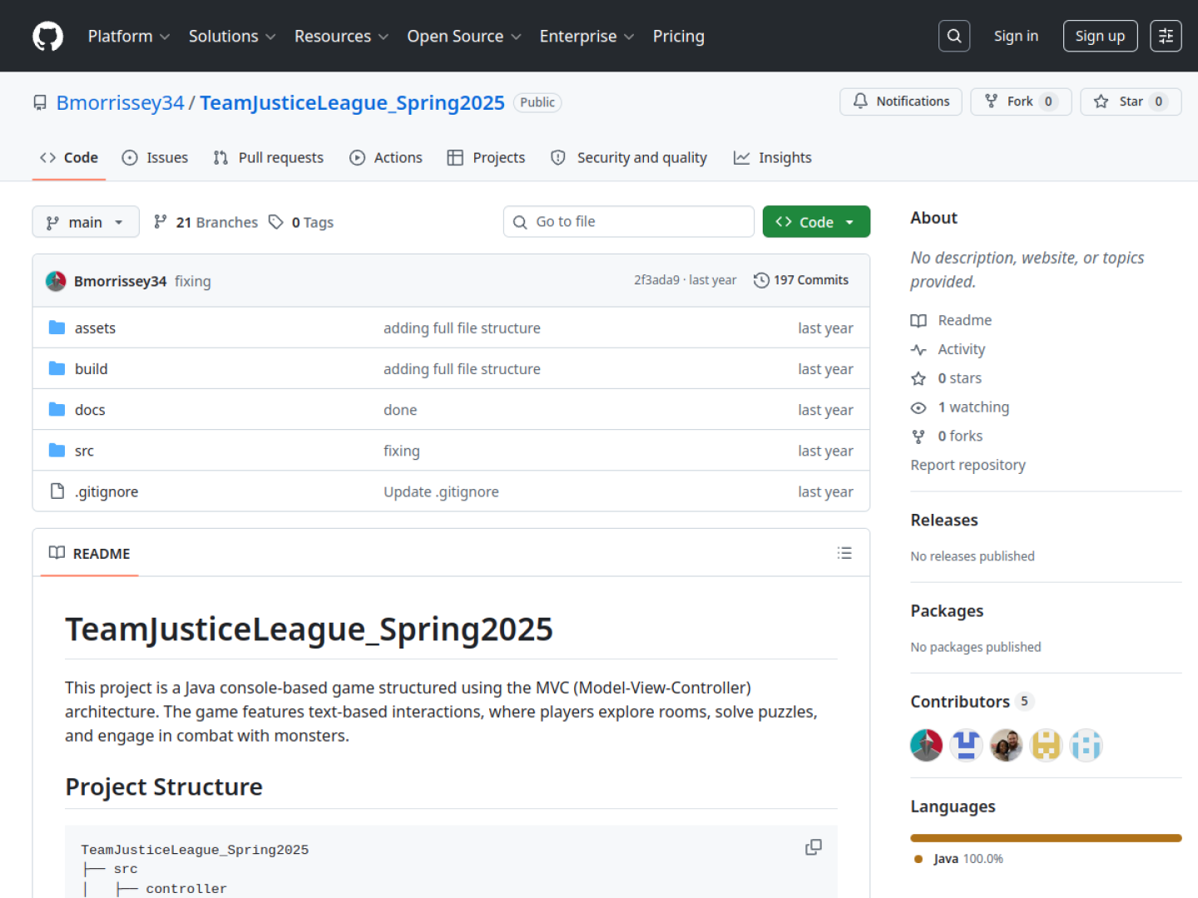Viewport: 1198px width, 898px height.
Task: Open the third contributor's photo avatar
Action: pyautogui.click(x=1006, y=745)
